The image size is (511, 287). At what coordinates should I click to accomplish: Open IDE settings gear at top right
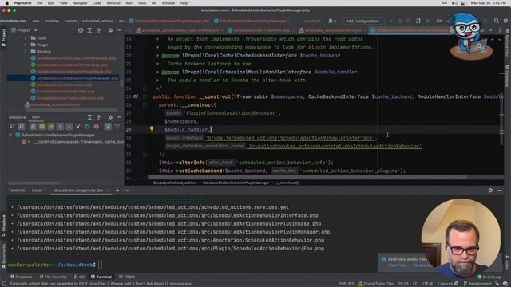coord(505,21)
